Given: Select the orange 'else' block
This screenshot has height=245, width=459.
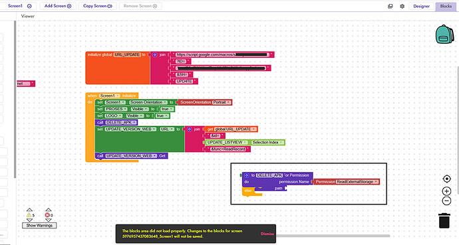Looking at the screenshot, I should click(248, 191).
